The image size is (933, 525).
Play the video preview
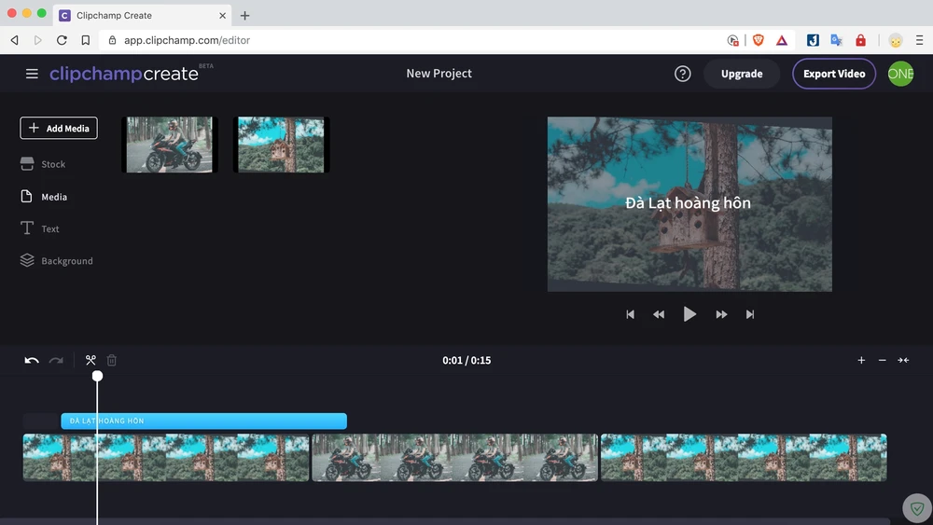(689, 314)
